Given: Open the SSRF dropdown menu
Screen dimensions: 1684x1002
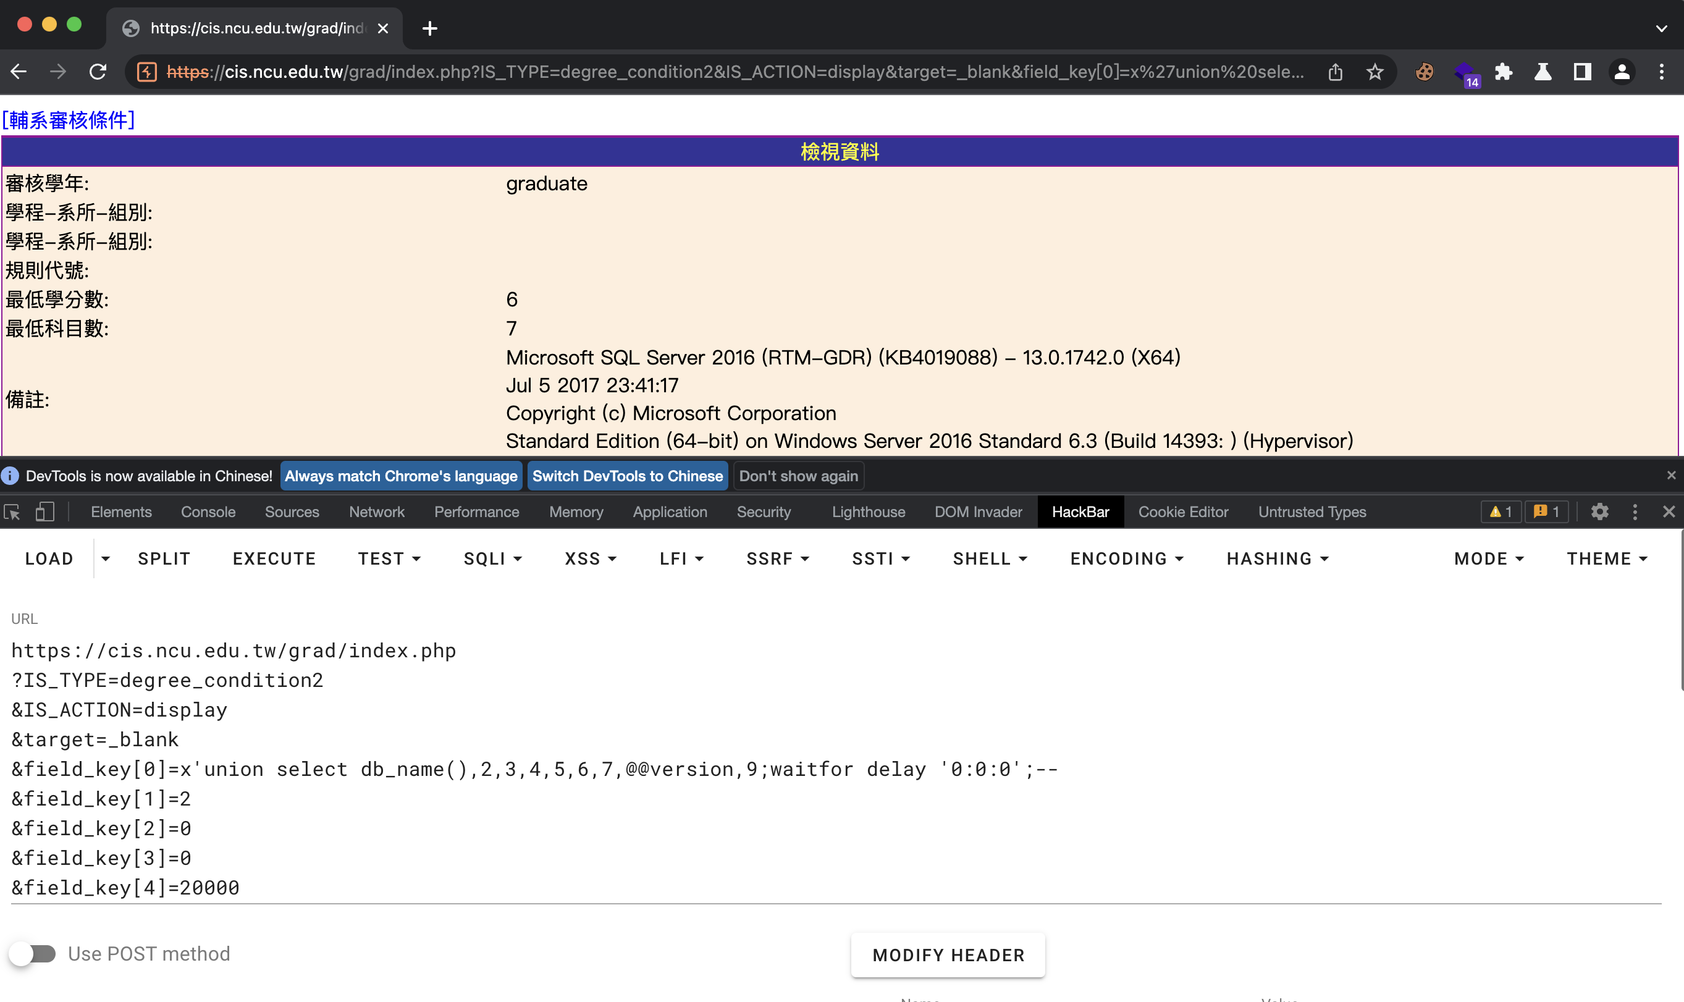Looking at the screenshot, I should pyautogui.click(x=778, y=558).
